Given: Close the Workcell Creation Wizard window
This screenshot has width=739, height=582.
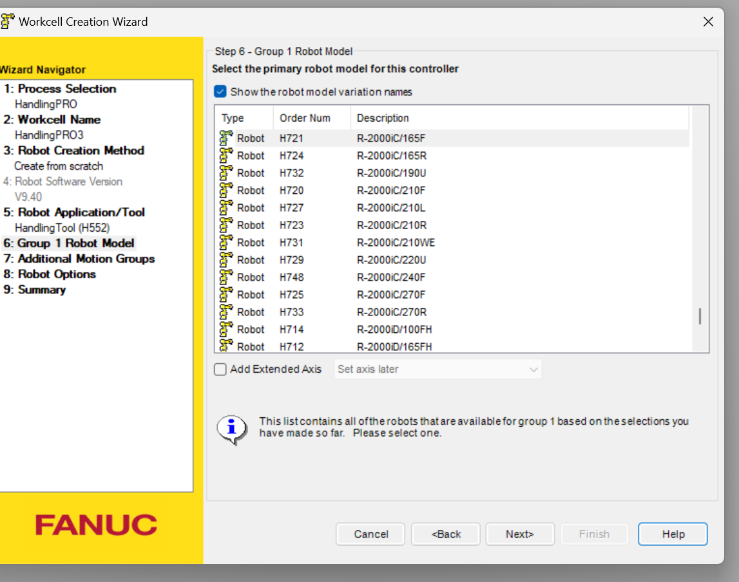Looking at the screenshot, I should point(708,22).
